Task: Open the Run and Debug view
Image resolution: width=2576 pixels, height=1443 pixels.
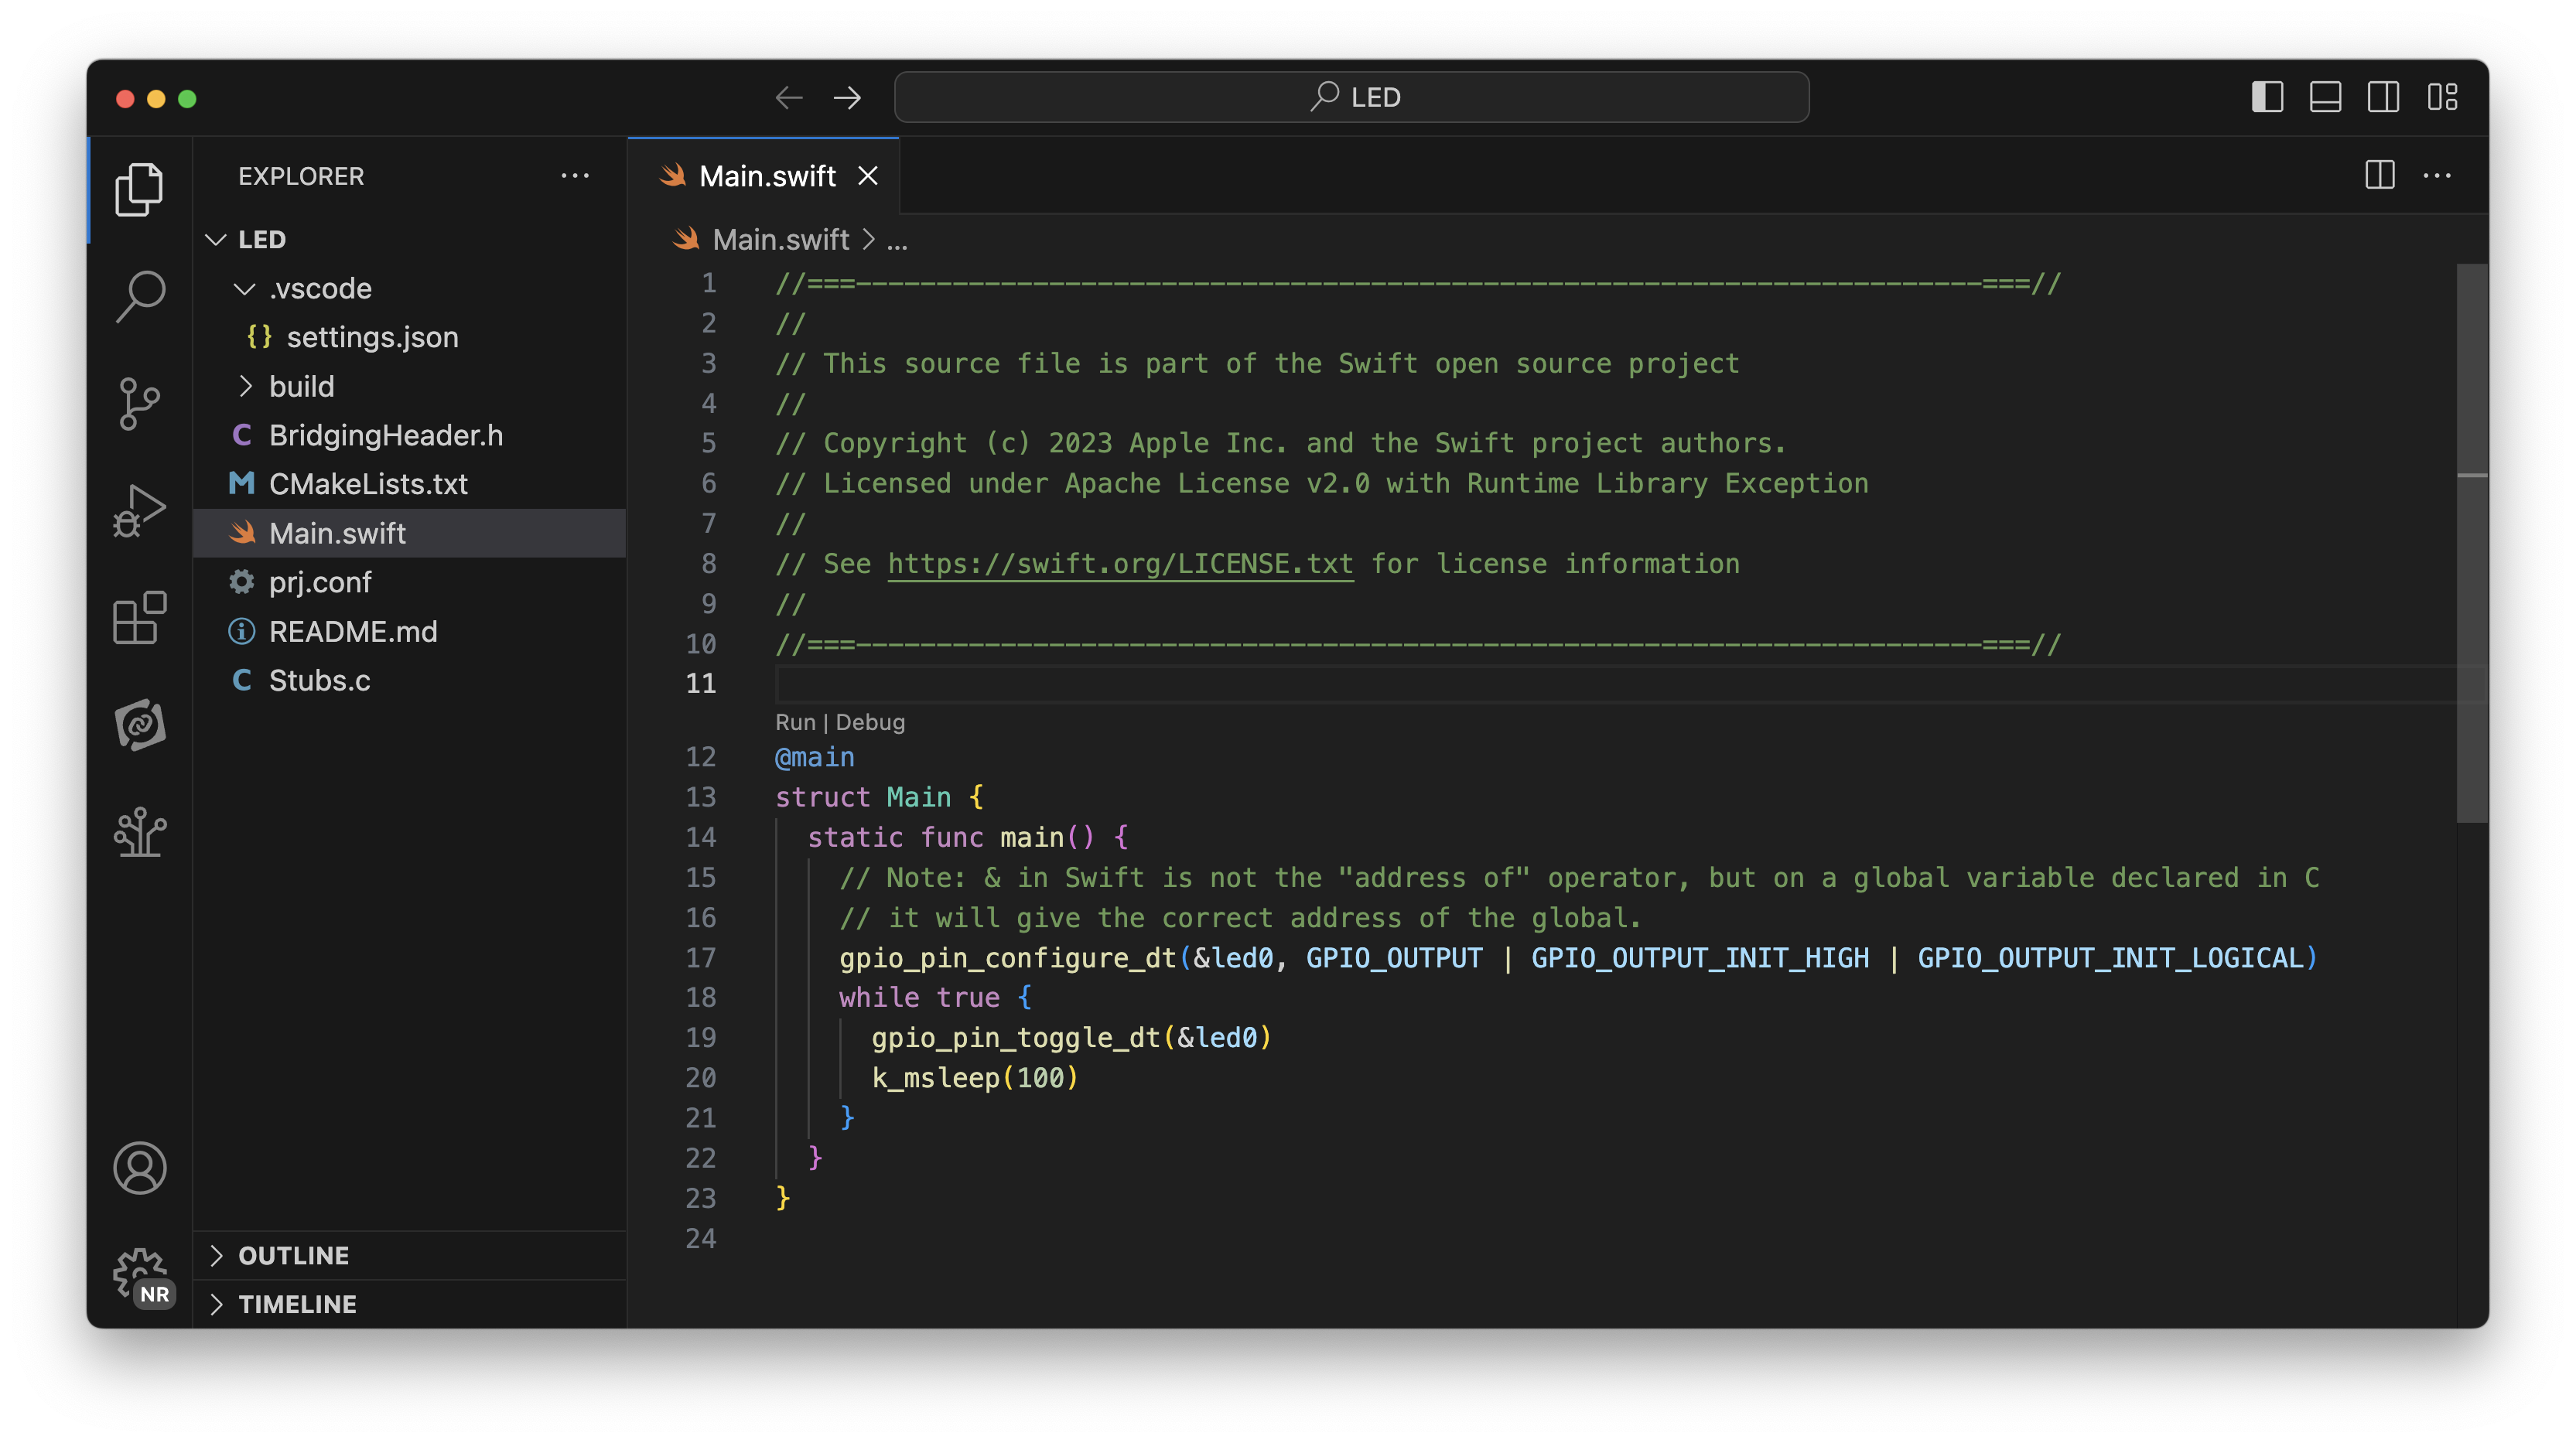Action: (139, 511)
